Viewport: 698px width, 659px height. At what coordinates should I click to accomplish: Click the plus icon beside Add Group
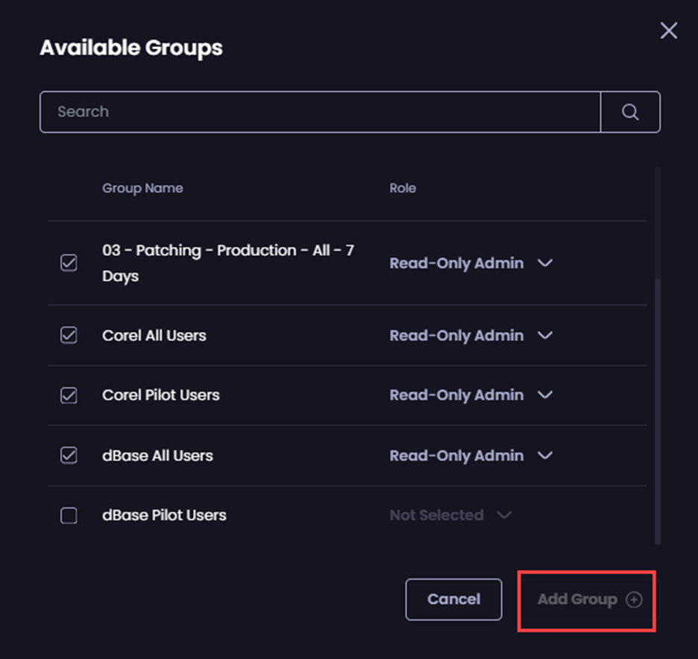click(x=635, y=599)
